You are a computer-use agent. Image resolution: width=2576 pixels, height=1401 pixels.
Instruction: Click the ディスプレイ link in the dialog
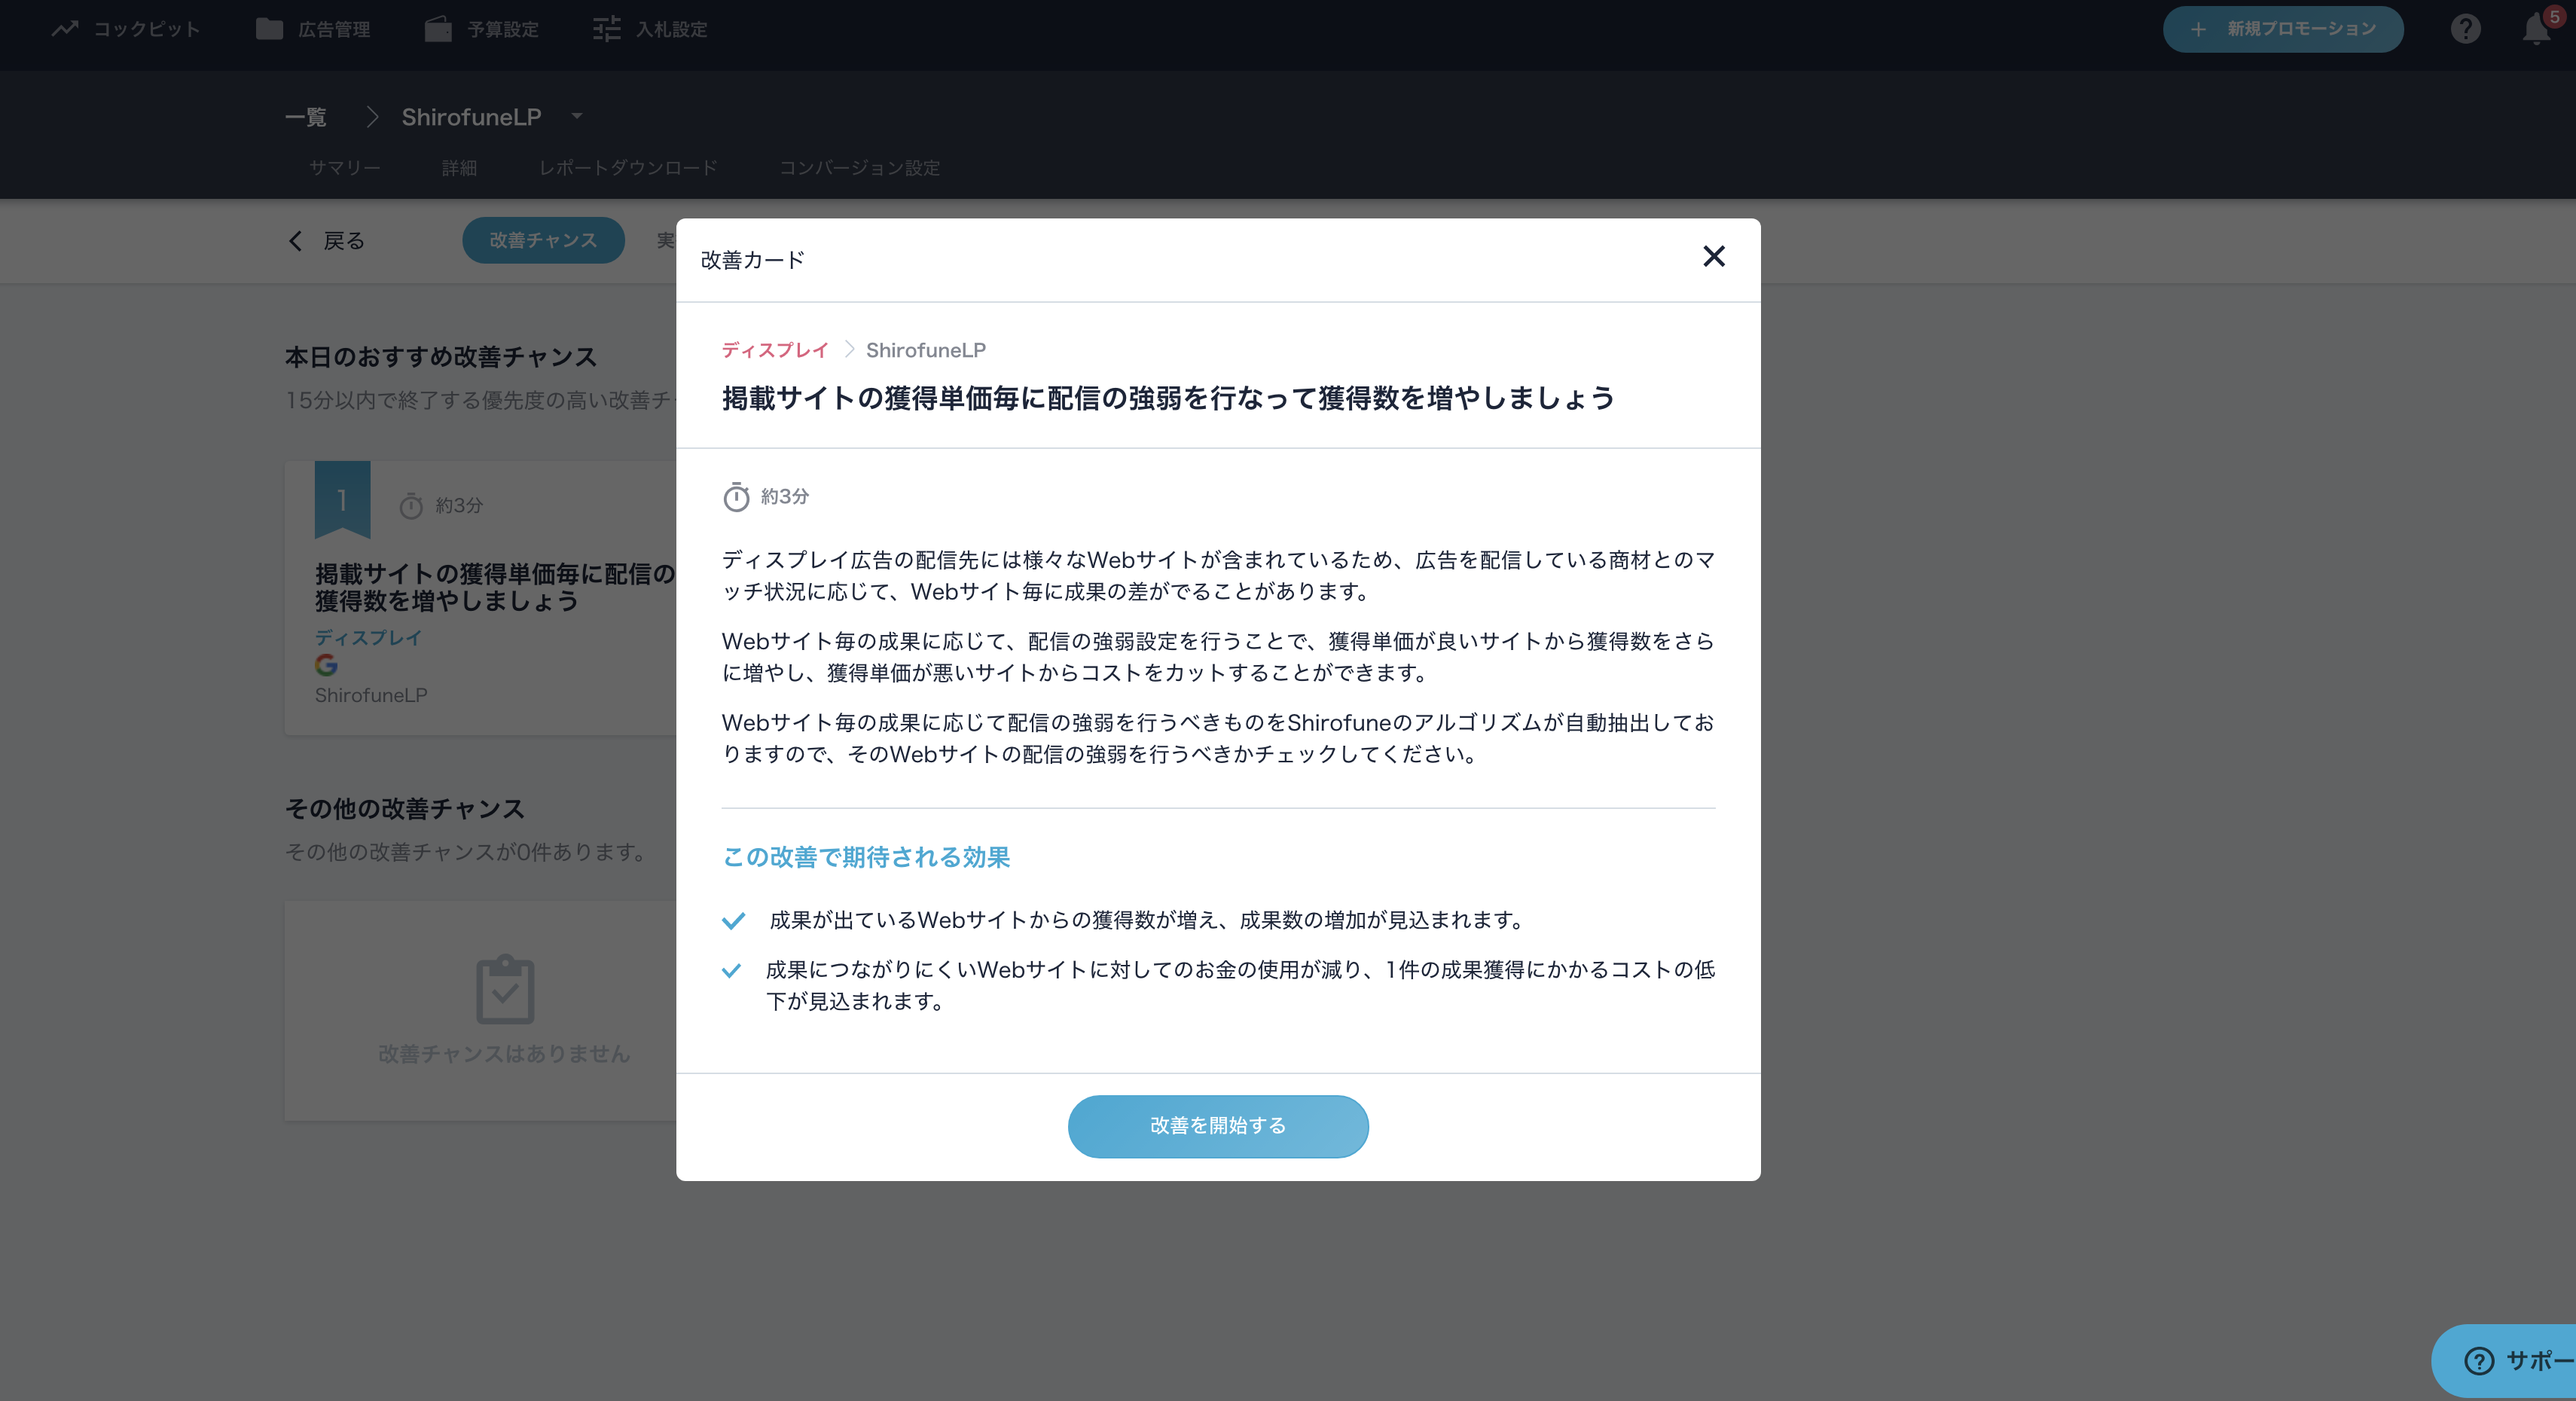pos(775,350)
